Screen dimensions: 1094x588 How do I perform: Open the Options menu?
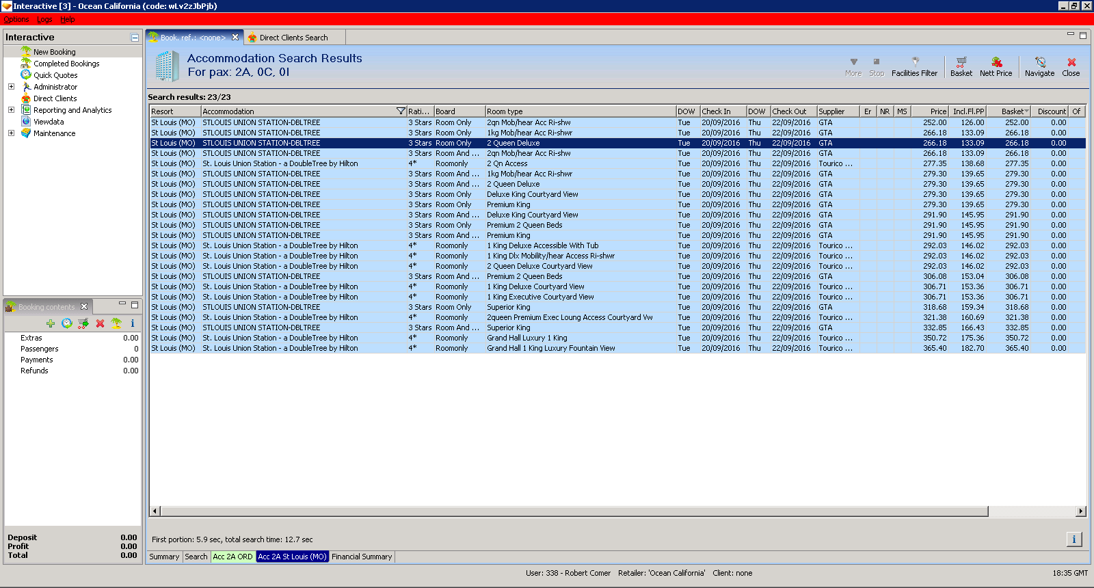click(x=16, y=19)
